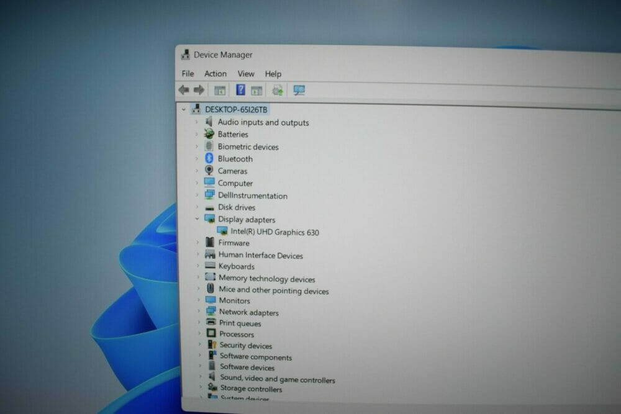Select the Human Interface Devices label
621x414 pixels.
261,255
